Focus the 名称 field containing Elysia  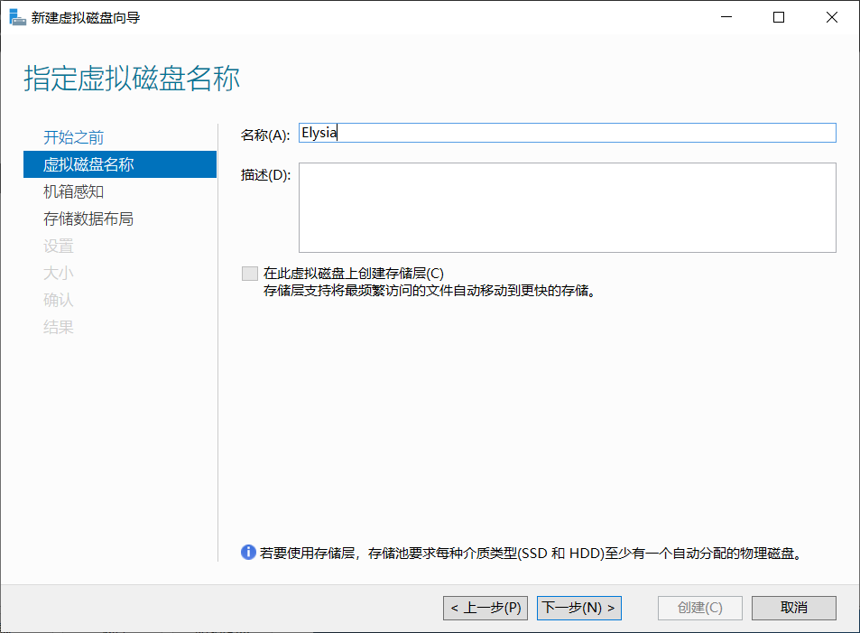pyautogui.click(x=567, y=133)
